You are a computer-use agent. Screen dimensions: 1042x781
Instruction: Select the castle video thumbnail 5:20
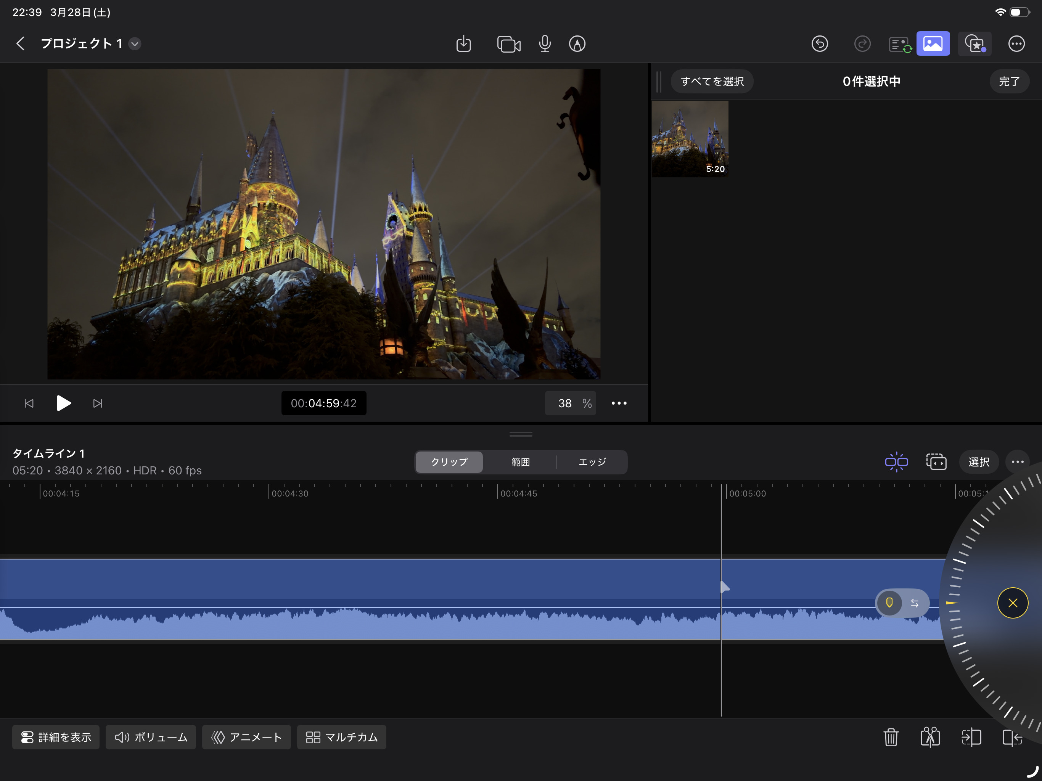[690, 139]
